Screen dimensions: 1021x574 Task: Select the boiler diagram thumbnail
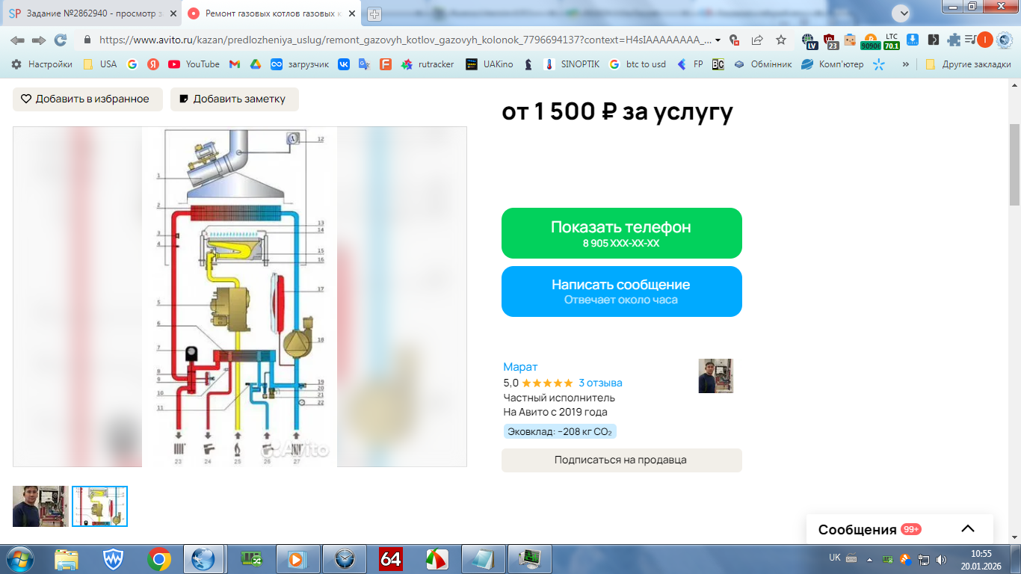coord(99,506)
